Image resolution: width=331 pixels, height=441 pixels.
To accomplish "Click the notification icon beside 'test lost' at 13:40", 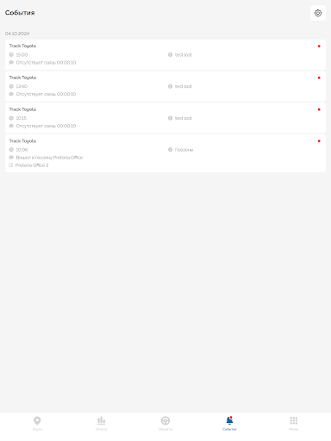I will point(170,86).
